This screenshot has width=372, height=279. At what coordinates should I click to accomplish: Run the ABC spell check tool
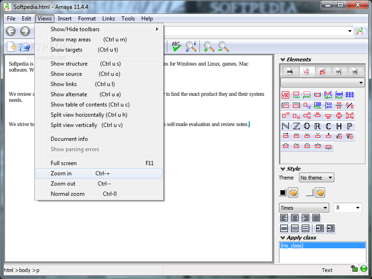tap(176, 46)
